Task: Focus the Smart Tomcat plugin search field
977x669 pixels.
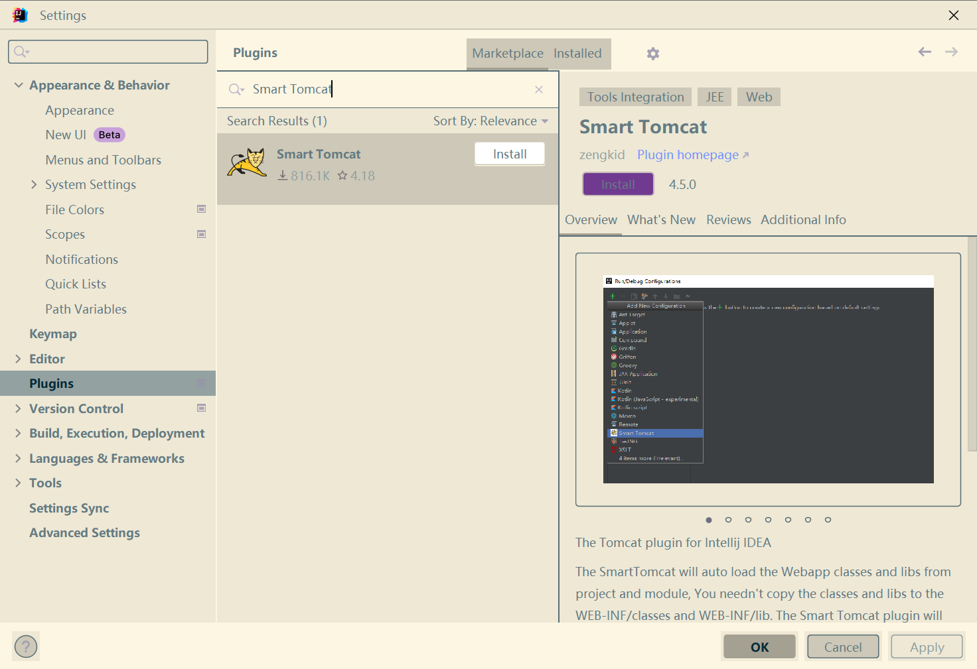Action: [387, 90]
